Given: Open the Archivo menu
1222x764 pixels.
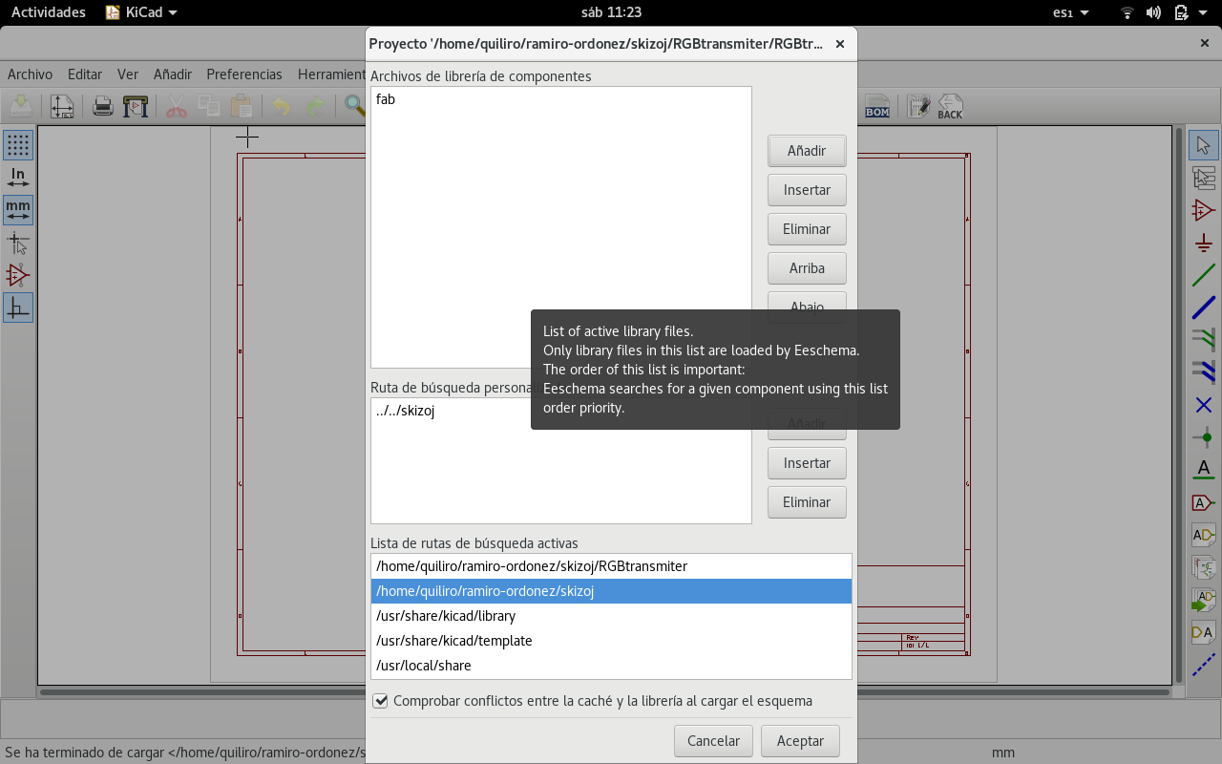Looking at the screenshot, I should [x=30, y=74].
